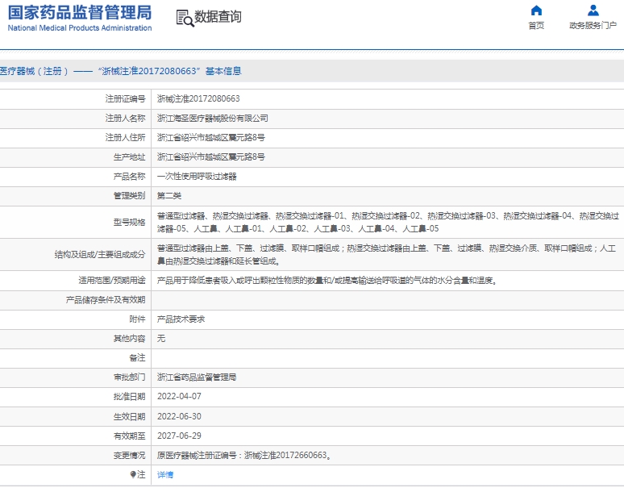Click the 附件 row label
Viewport: 624px width, 492px height.
point(137,319)
